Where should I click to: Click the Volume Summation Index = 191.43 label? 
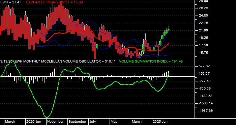point(151,61)
